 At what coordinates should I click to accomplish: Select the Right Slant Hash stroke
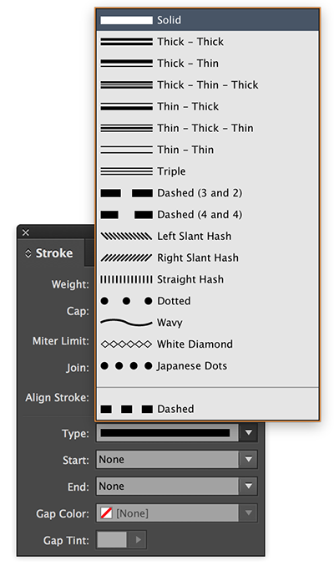click(x=208, y=257)
